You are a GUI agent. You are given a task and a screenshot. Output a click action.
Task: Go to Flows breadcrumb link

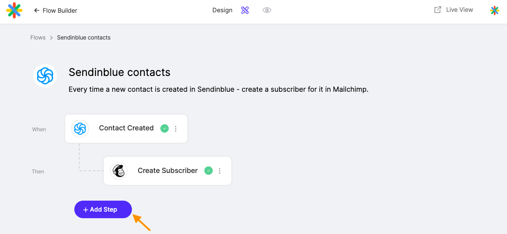click(x=38, y=37)
